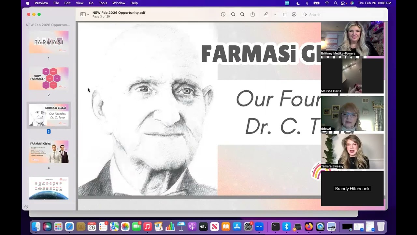The width and height of the screenshot is (417, 235).
Task: Open Keynote from the Dock
Action: point(181,227)
